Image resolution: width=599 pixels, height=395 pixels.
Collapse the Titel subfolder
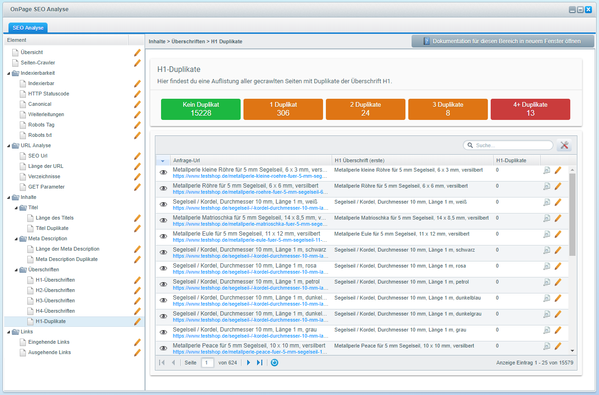point(16,208)
